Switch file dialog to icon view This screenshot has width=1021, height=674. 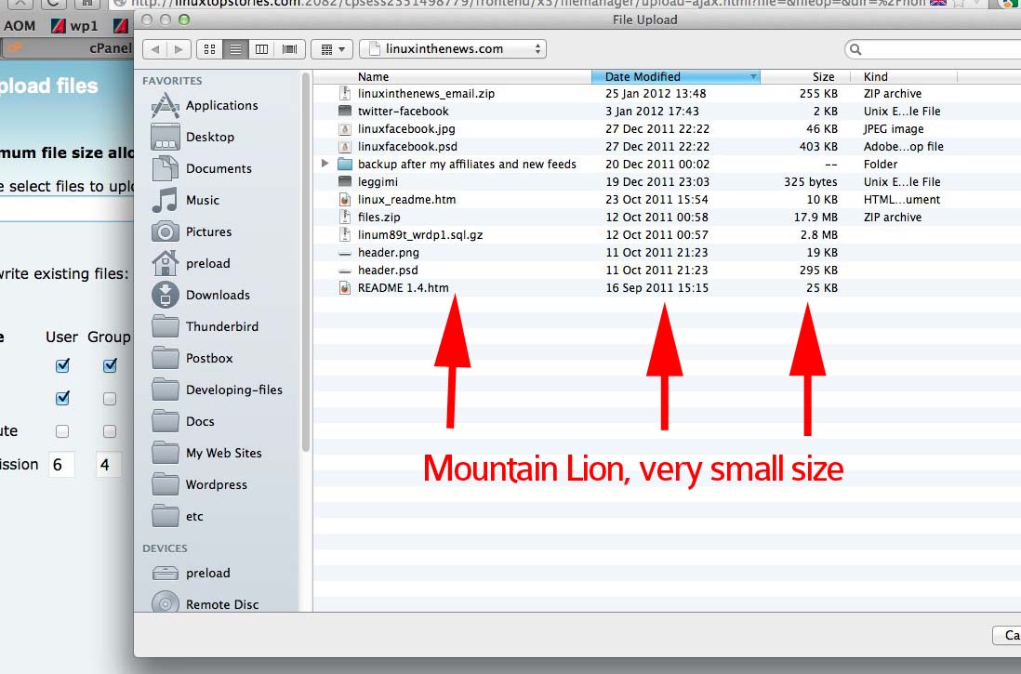[x=209, y=49]
